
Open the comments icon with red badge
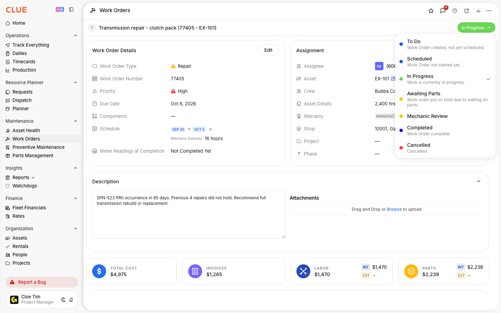click(x=443, y=11)
